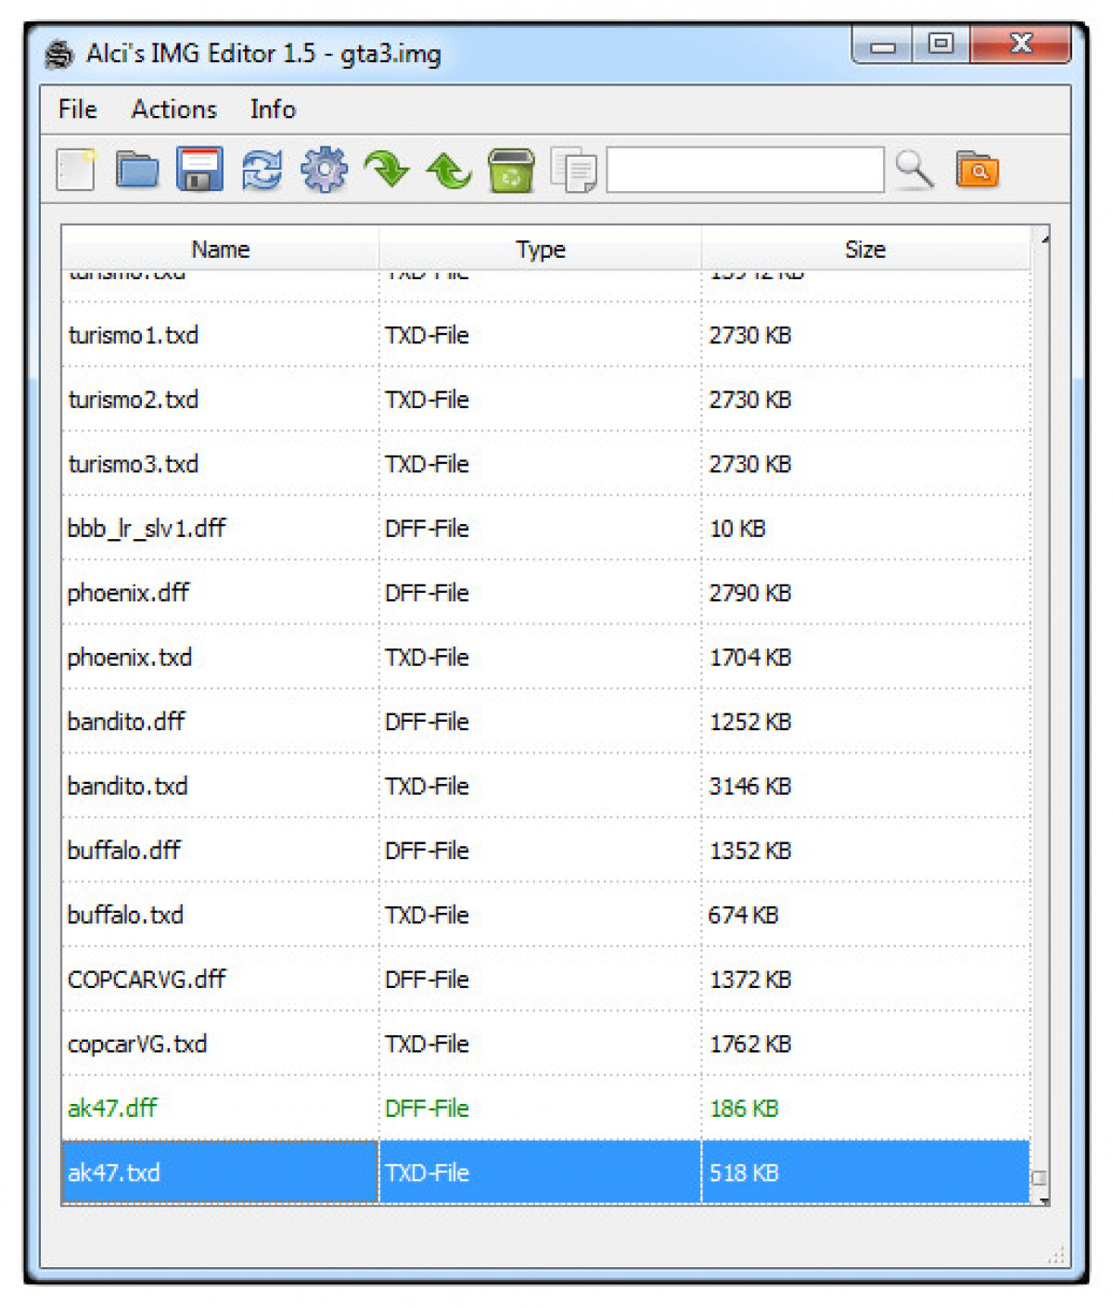1113x1308 pixels.
Task: Click the highlighted ak47.txd name
Action: (x=114, y=1173)
